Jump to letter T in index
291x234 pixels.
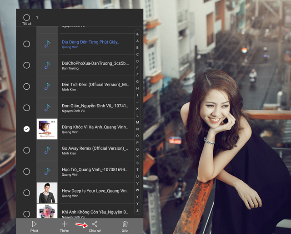coord(137,170)
